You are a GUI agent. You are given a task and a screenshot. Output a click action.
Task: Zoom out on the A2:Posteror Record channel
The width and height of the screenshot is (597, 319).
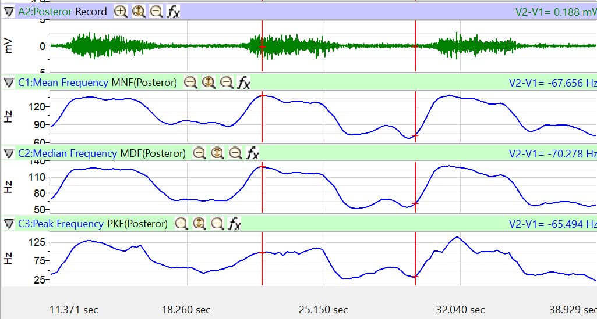coord(156,12)
